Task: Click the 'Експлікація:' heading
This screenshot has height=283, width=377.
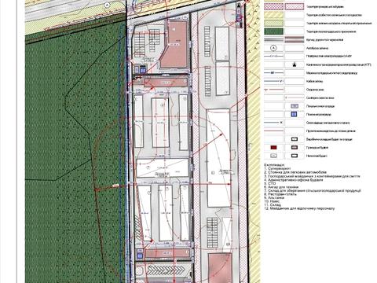Action: click(x=274, y=165)
